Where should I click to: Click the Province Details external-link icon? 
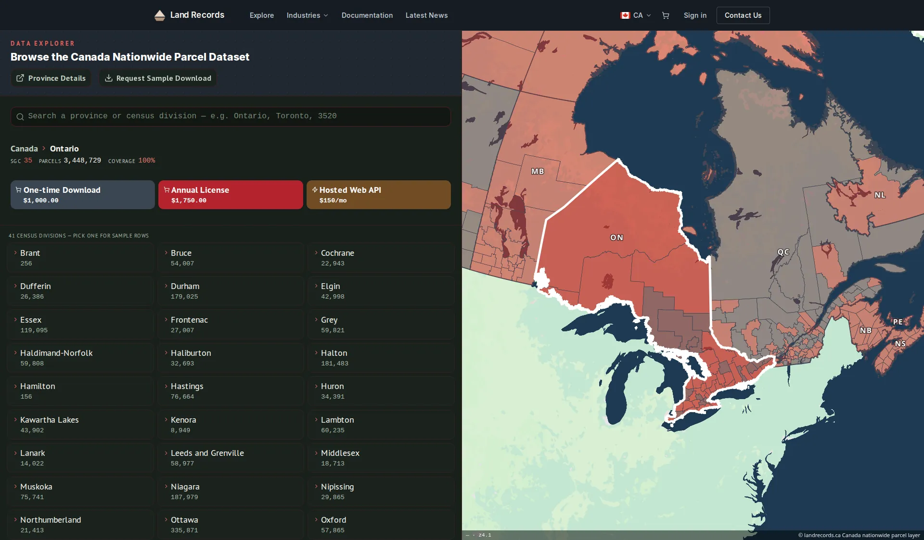[20, 78]
